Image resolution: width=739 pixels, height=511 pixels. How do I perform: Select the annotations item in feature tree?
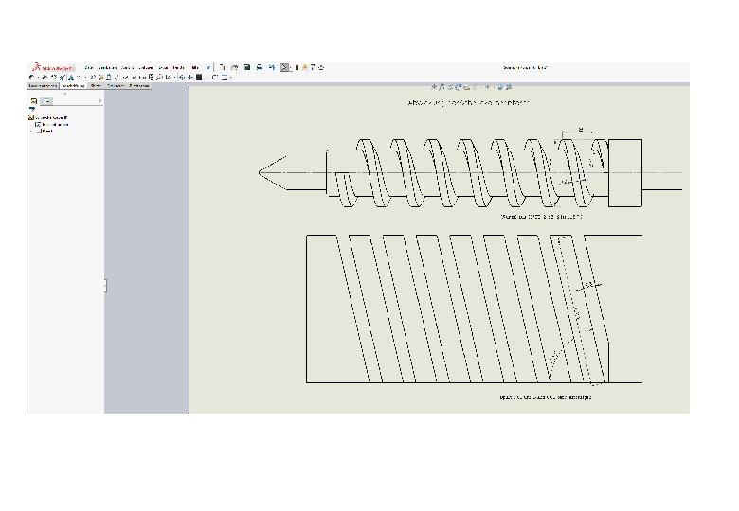pyautogui.click(x=55, y=124)
